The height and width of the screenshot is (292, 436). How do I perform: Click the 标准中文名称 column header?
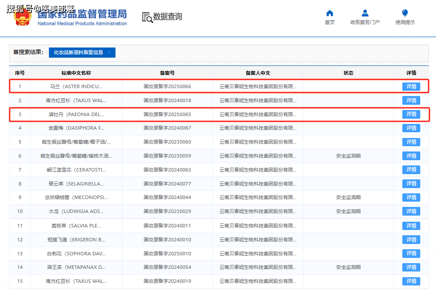click(x=76, y=73)
